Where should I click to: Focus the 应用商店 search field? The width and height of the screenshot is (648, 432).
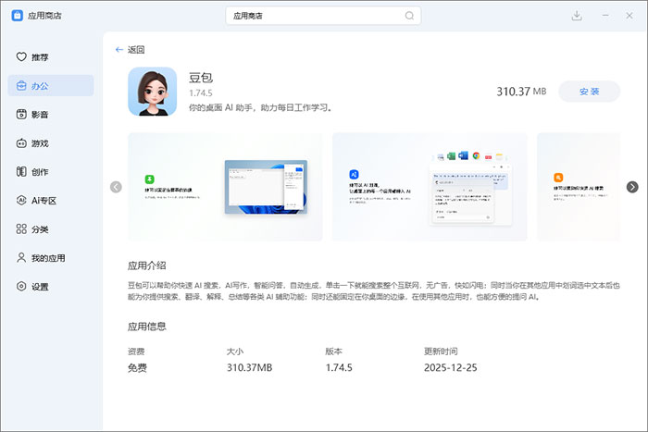tap(323, 16)
